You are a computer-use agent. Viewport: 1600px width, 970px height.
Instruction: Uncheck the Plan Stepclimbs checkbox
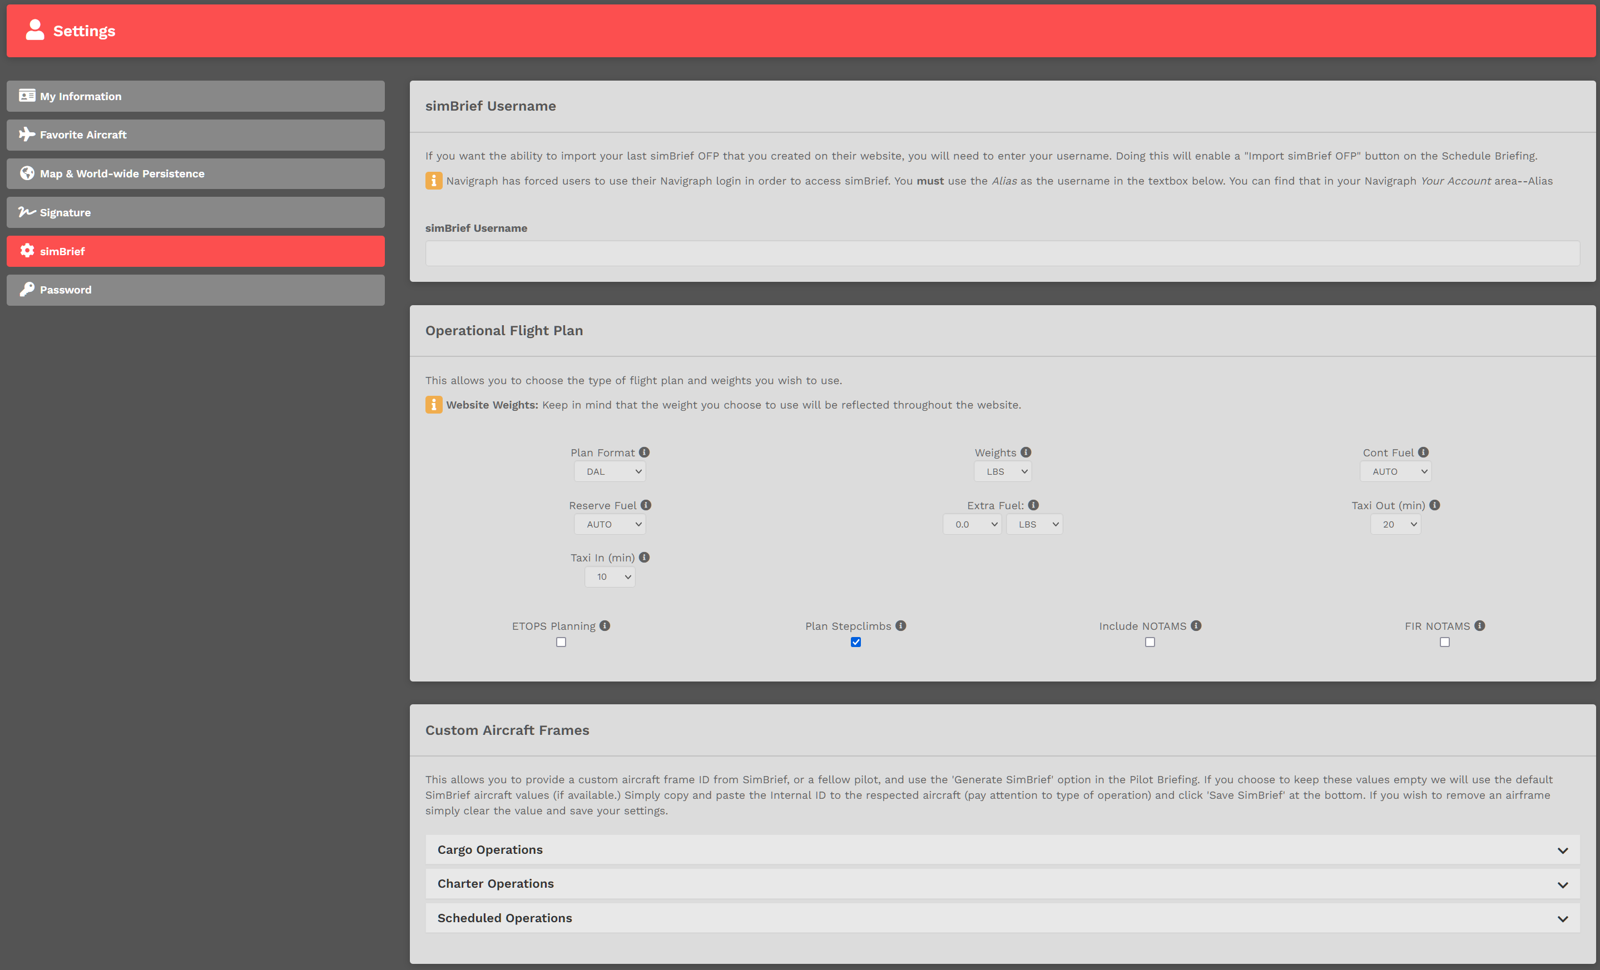click(x=856, y=643)
